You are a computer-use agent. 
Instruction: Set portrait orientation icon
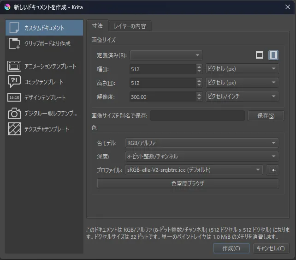(x=273, y=55)
